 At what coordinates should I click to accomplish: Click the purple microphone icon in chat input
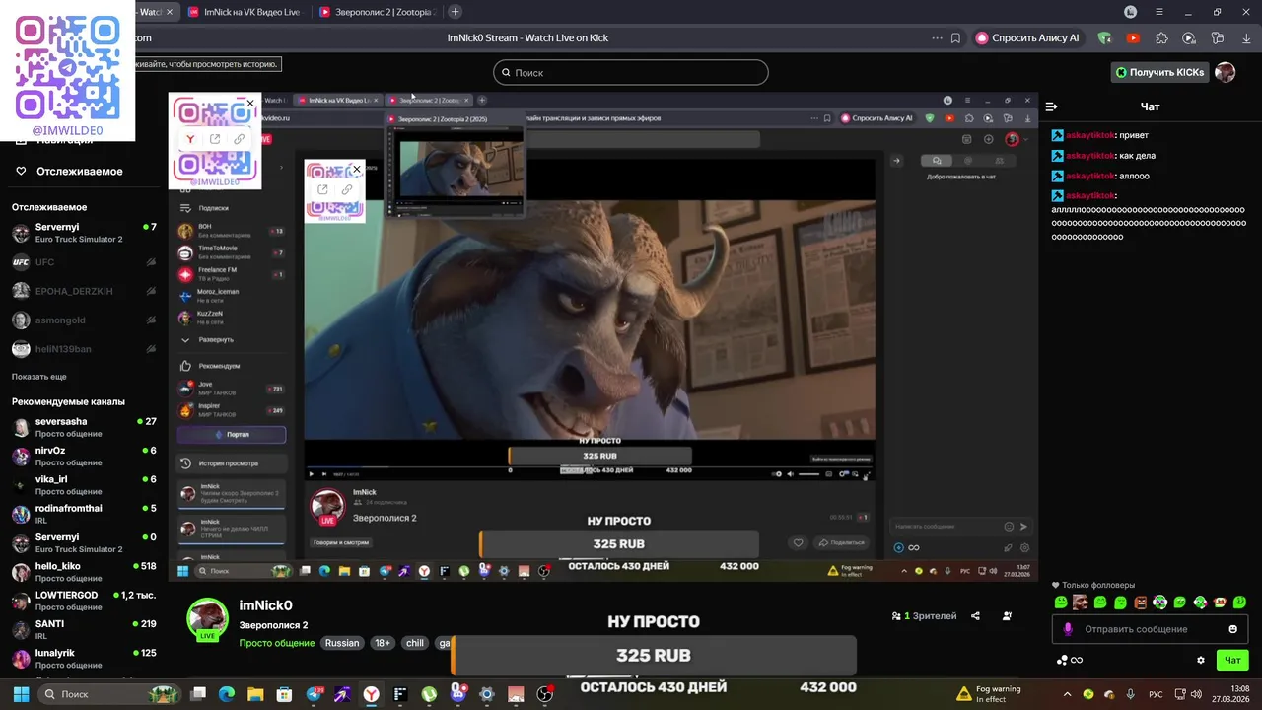point(1068,629)
